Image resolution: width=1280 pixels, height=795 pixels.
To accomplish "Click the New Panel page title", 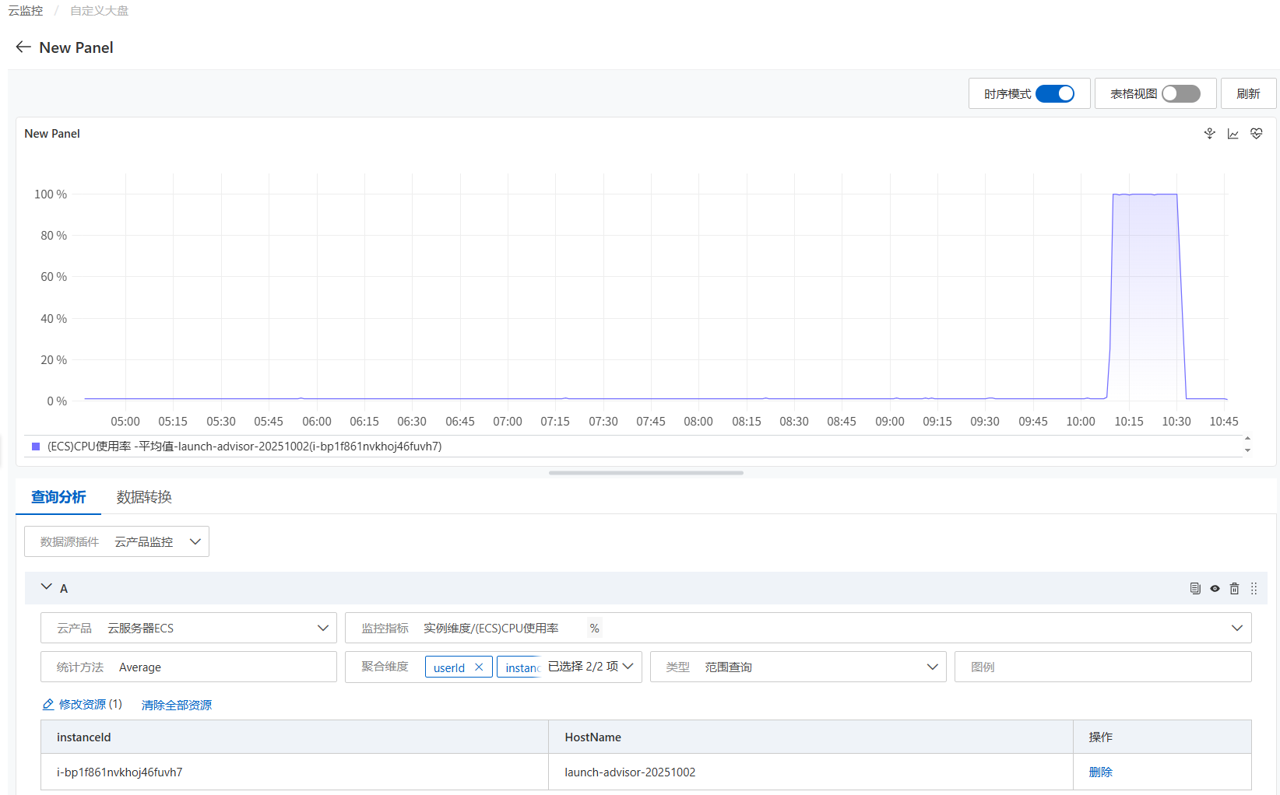I will tap(76, 47).
